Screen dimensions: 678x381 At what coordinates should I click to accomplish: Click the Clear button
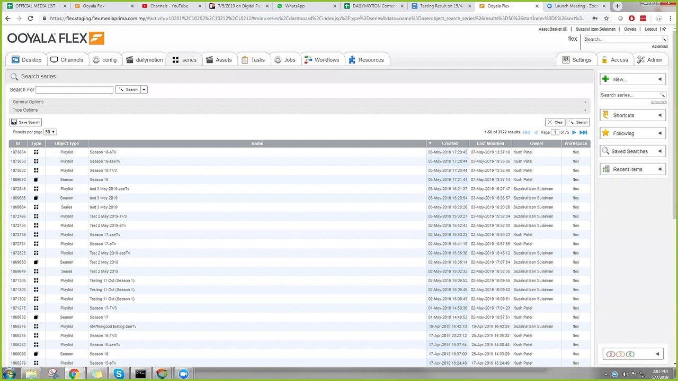click(555, 122)
